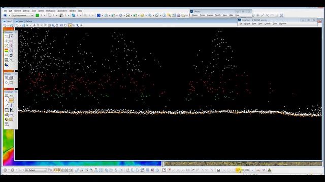Click the circle tool in TPhoto toolbox
This screenshot has width=325, height=182.
click(7, 83)
